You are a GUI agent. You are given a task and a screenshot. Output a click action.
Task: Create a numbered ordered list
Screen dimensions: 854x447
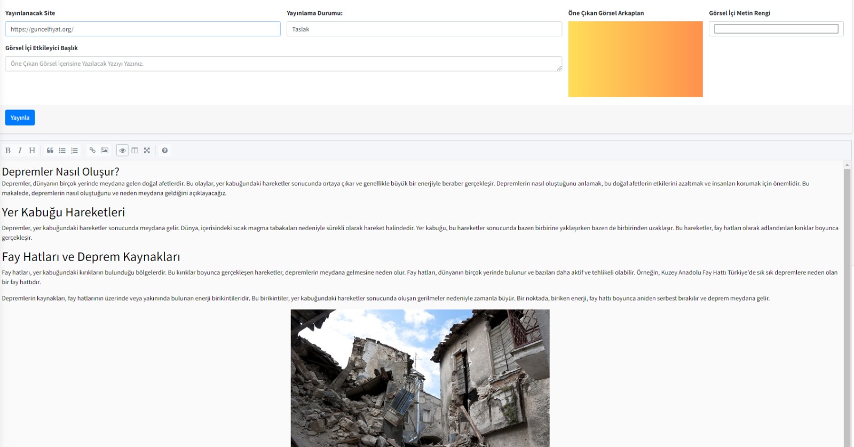click(74, 151)
